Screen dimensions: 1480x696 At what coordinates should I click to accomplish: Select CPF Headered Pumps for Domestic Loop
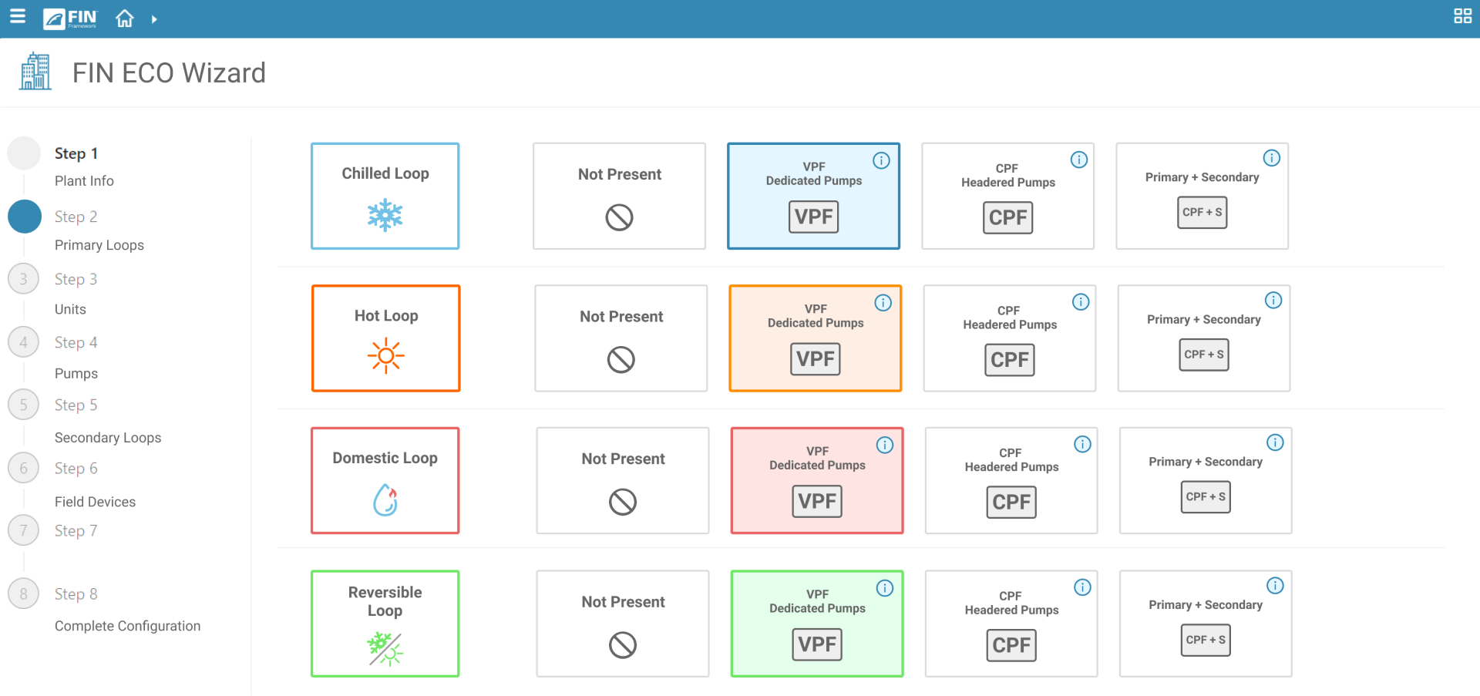tap(1011, 480)
